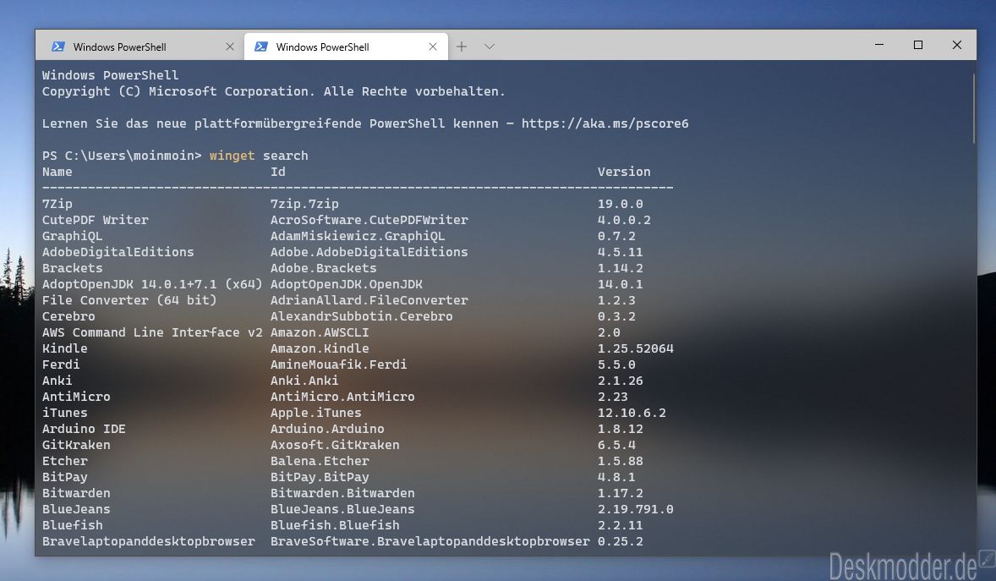
Task: Click the 'Version' column header
Action: [x=624, y=172]
